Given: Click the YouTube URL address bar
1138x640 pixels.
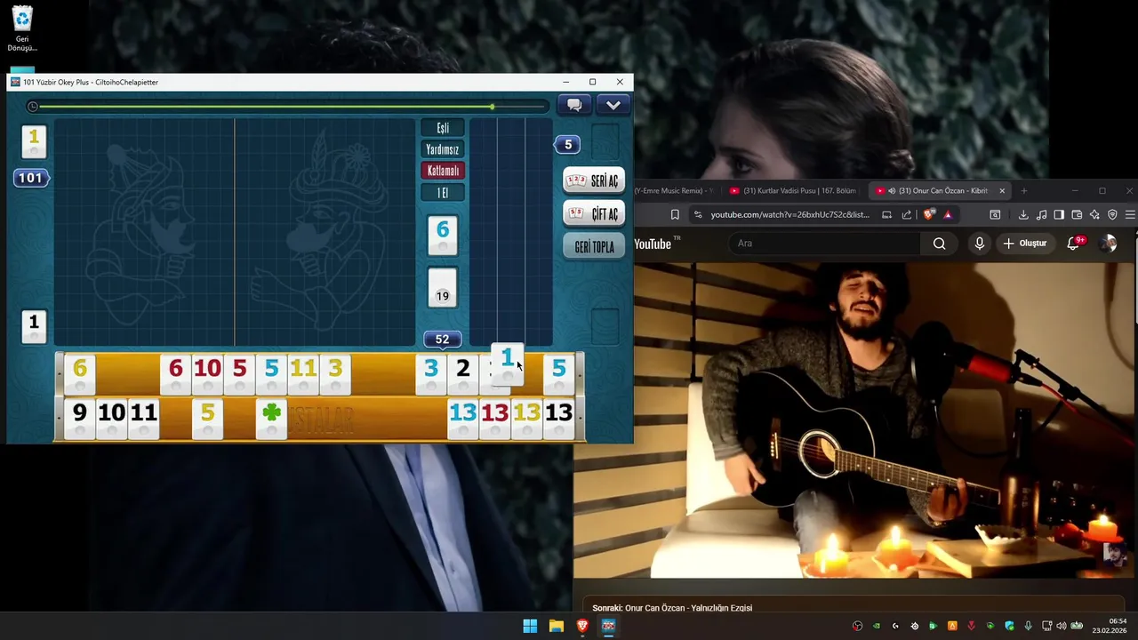Looking at the screenshot, I should pyautogui.click(x=789, y=214).
